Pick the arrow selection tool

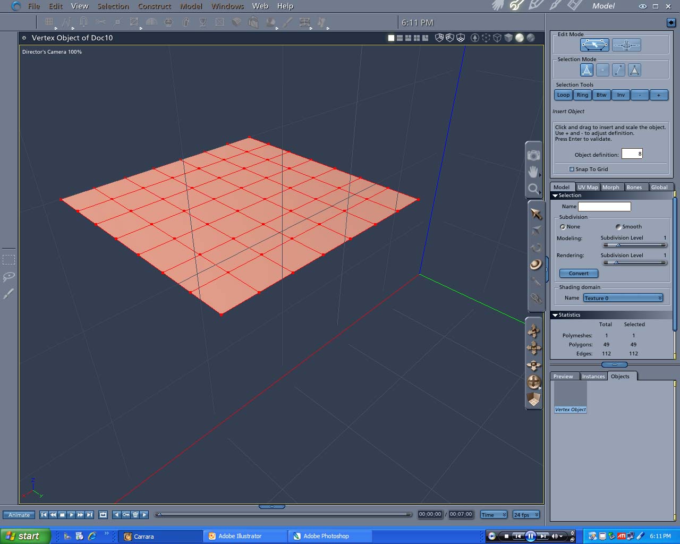click(535, 214)
